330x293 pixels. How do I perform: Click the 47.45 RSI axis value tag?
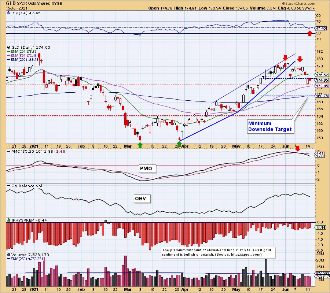pyautogui.click(x=321, y=28)
